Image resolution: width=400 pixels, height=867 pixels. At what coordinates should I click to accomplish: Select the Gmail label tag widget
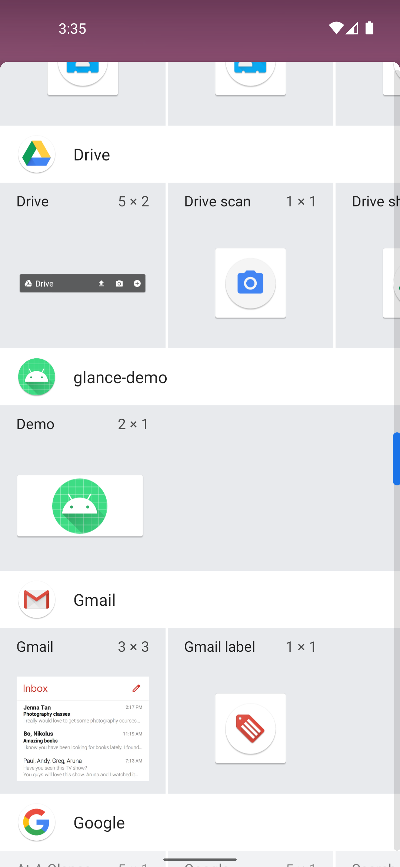pyautogui.click(x=250, y=728)
